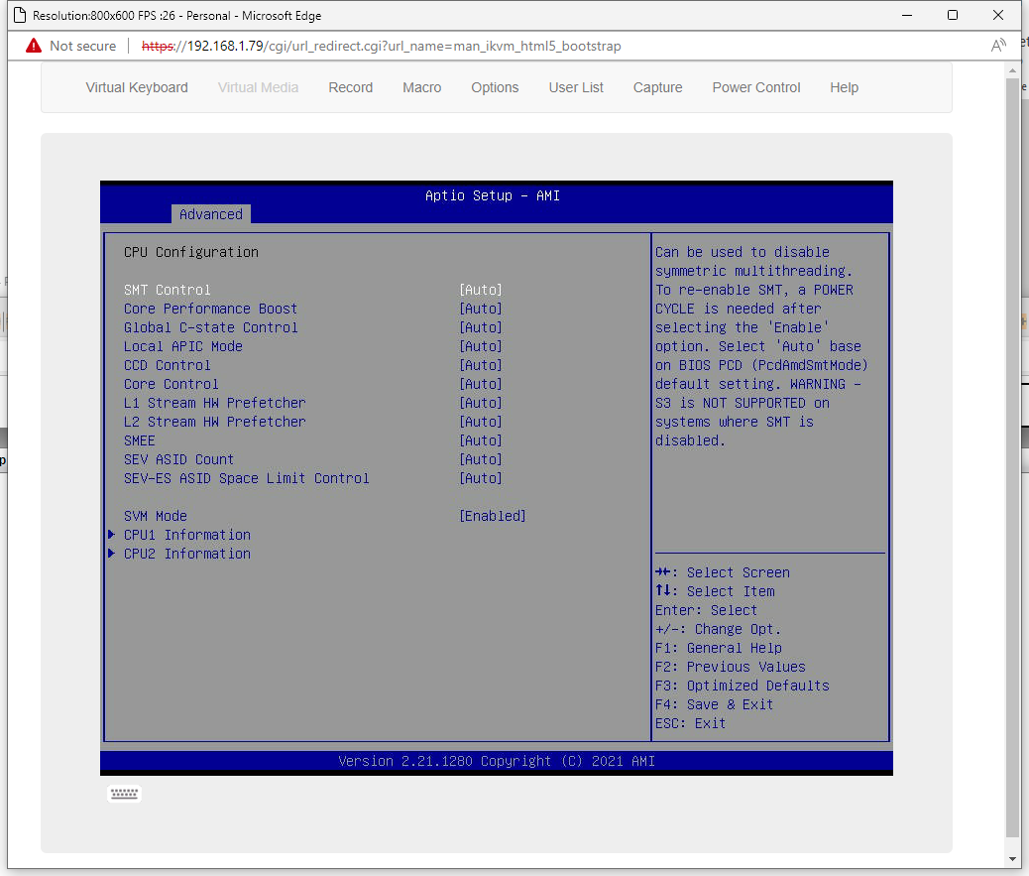The image size is (1029, 876).
Task: Minimize the Edge window
Action: 907,15
